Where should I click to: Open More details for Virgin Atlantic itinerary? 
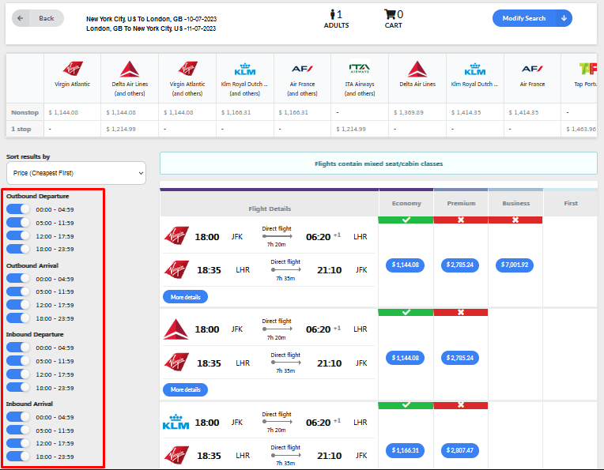tap(185, 297)
